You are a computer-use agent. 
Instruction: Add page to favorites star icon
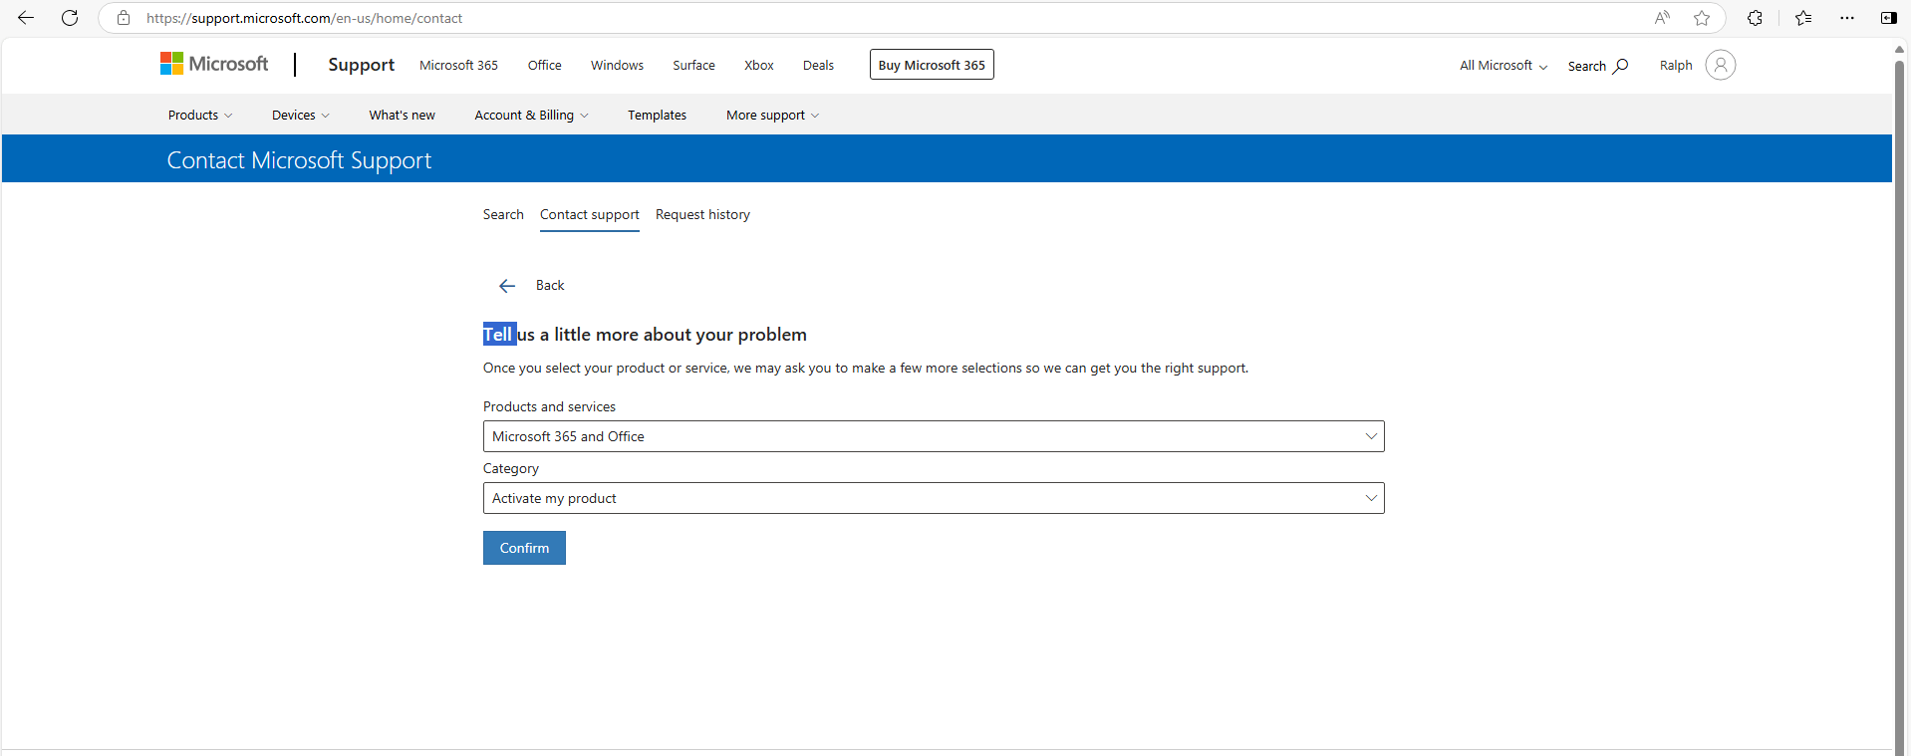(x=1702, y=18)
